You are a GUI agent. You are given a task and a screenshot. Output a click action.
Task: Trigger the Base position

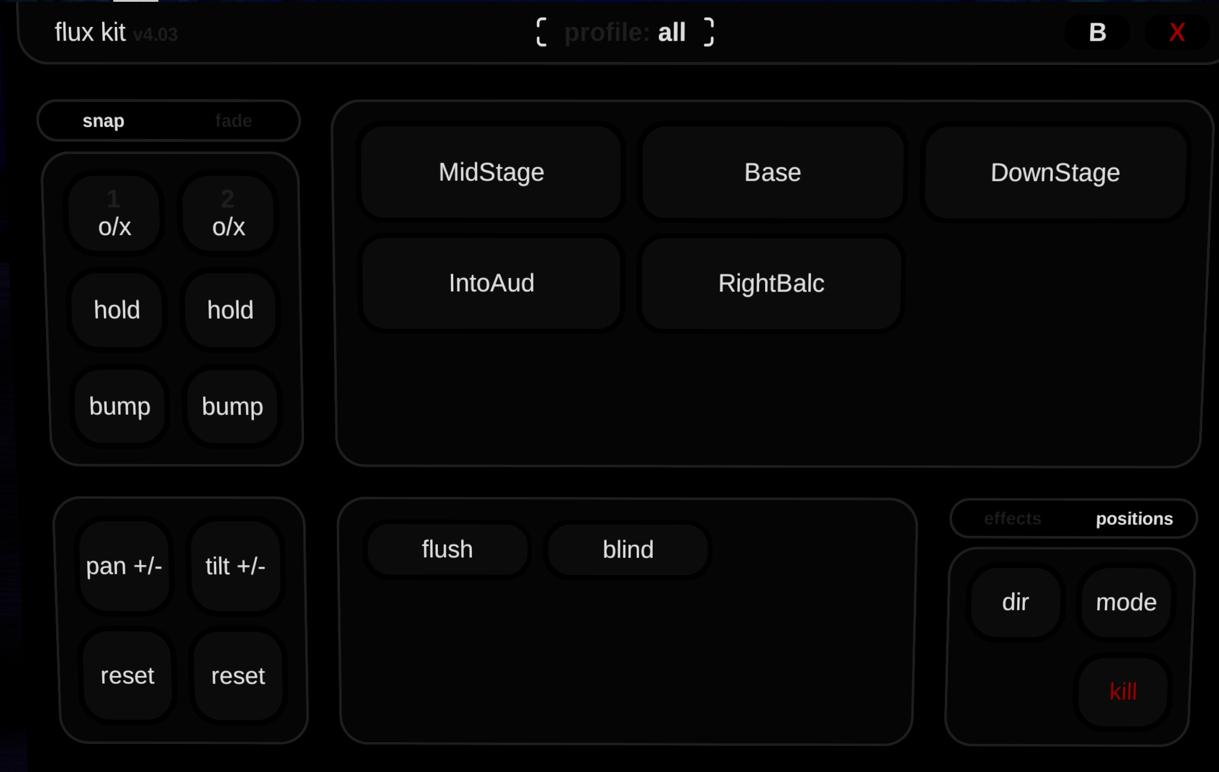point(772,172)
